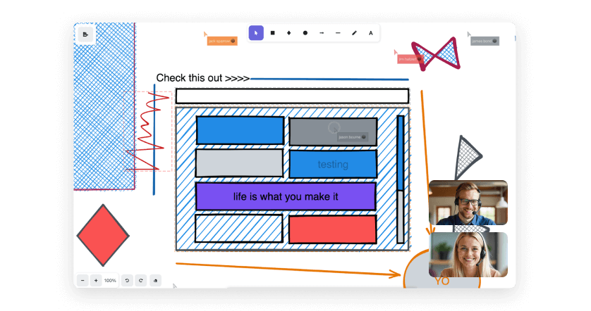Image resolution: width=591 pixels, height=311 pixels.
Task: Select the Rectangle shape tool
Action: pyautogui.click(x=272, y=33)
